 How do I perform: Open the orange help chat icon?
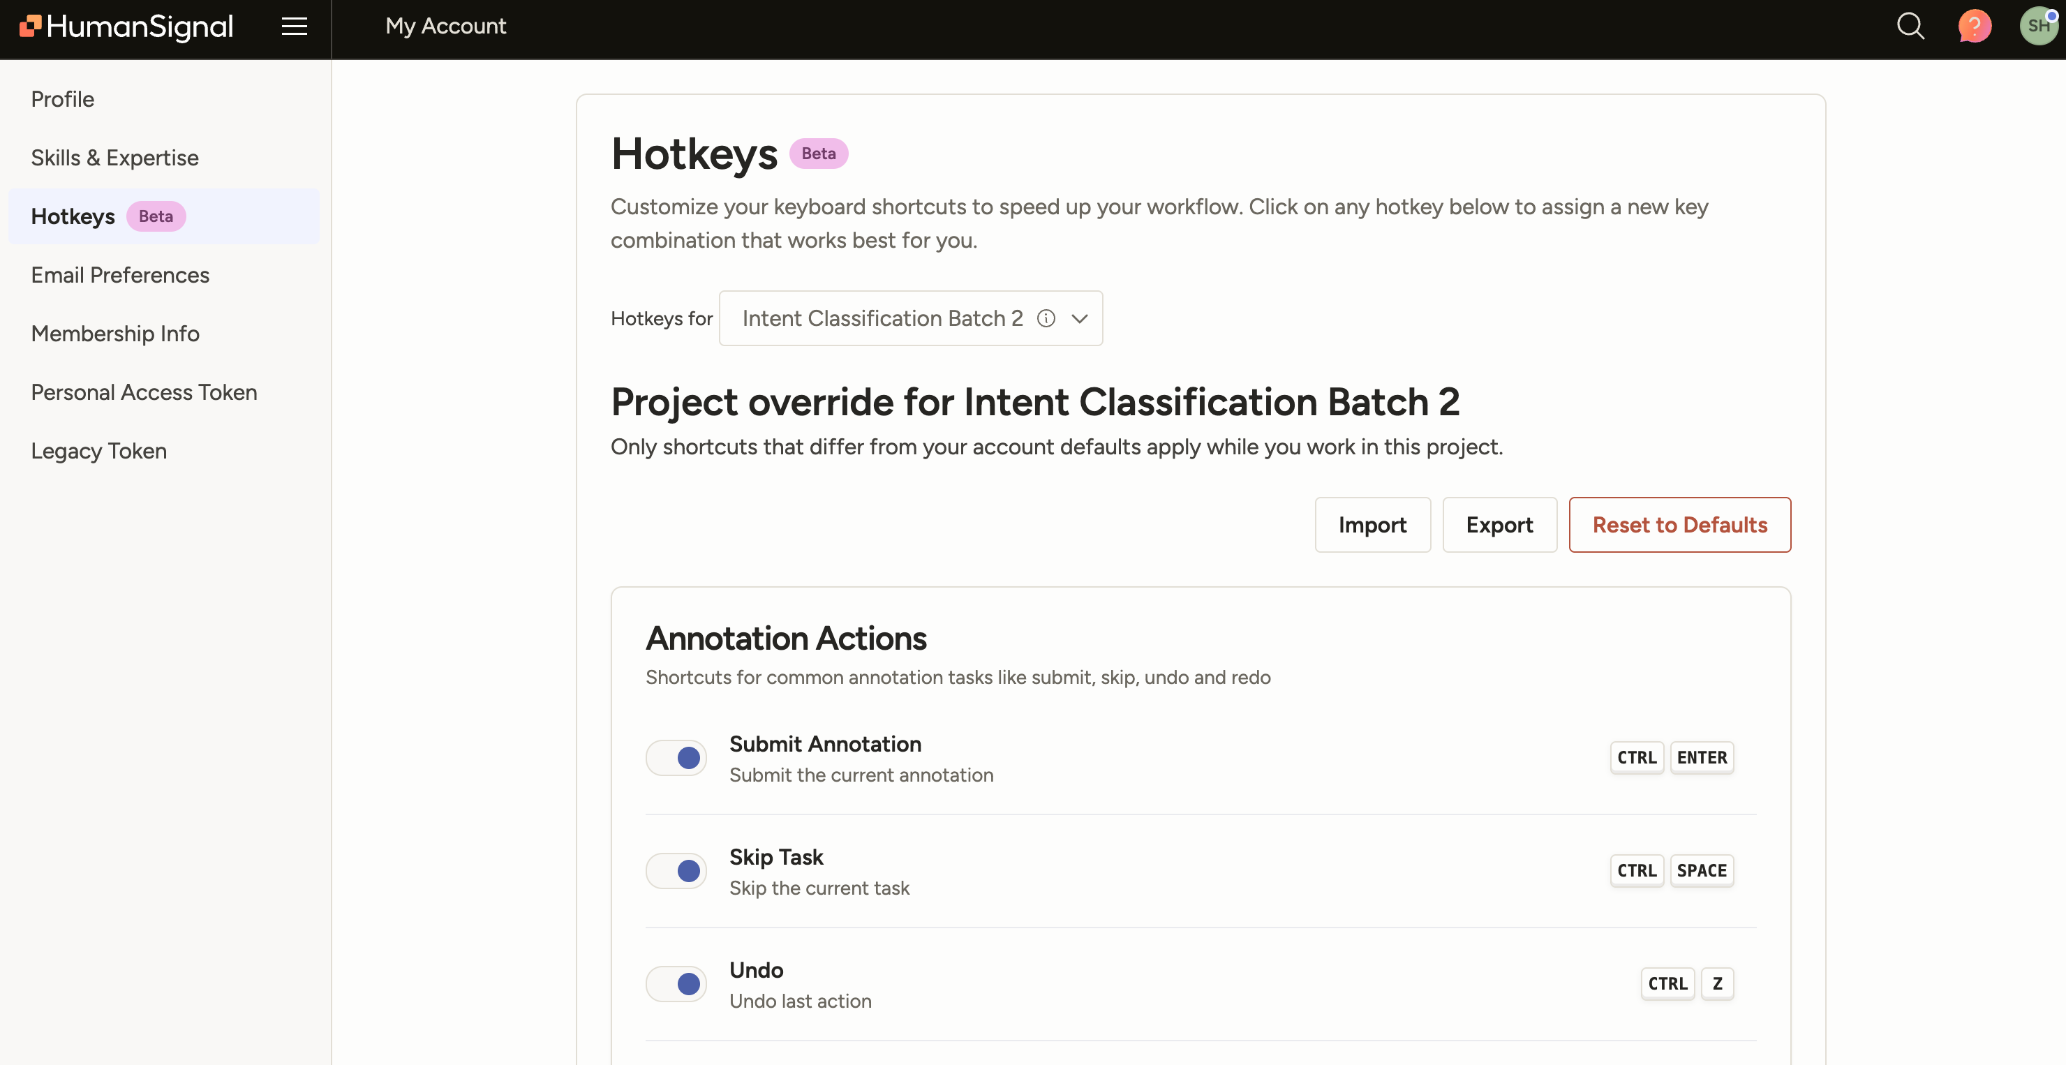[1975, 27]
